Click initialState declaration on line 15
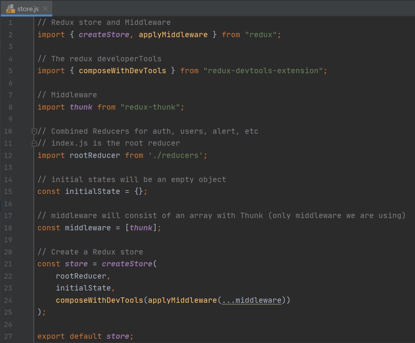The image size is (415, 343). coord(93,191)
